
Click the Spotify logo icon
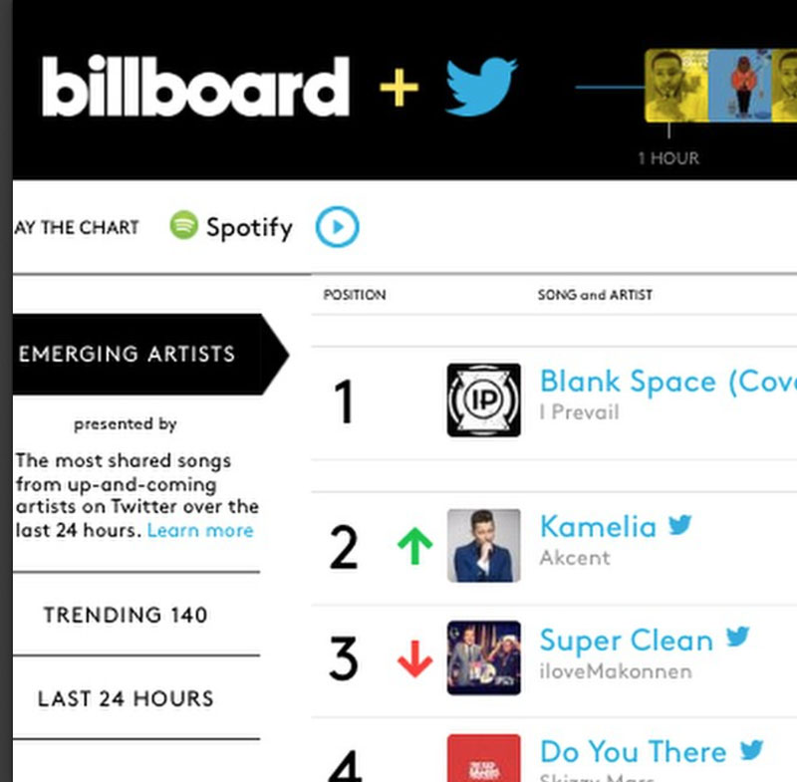click(183, 224)
